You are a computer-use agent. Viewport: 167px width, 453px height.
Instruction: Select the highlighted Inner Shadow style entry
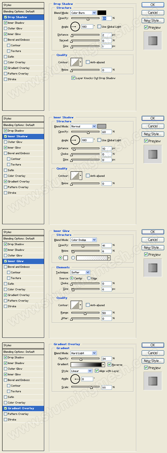pos(23,136)
